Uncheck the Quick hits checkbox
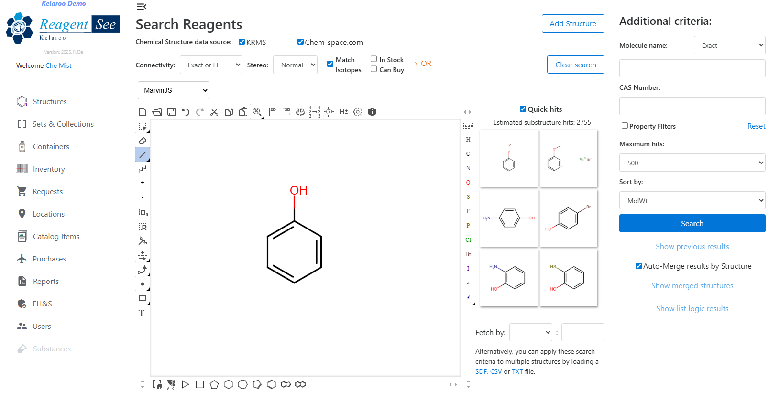 [523, 109]
